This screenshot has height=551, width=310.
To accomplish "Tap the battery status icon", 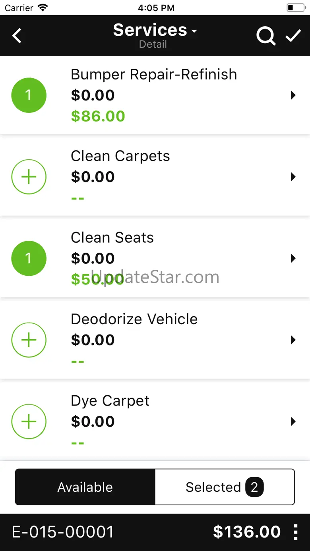I will pos(296,8).
